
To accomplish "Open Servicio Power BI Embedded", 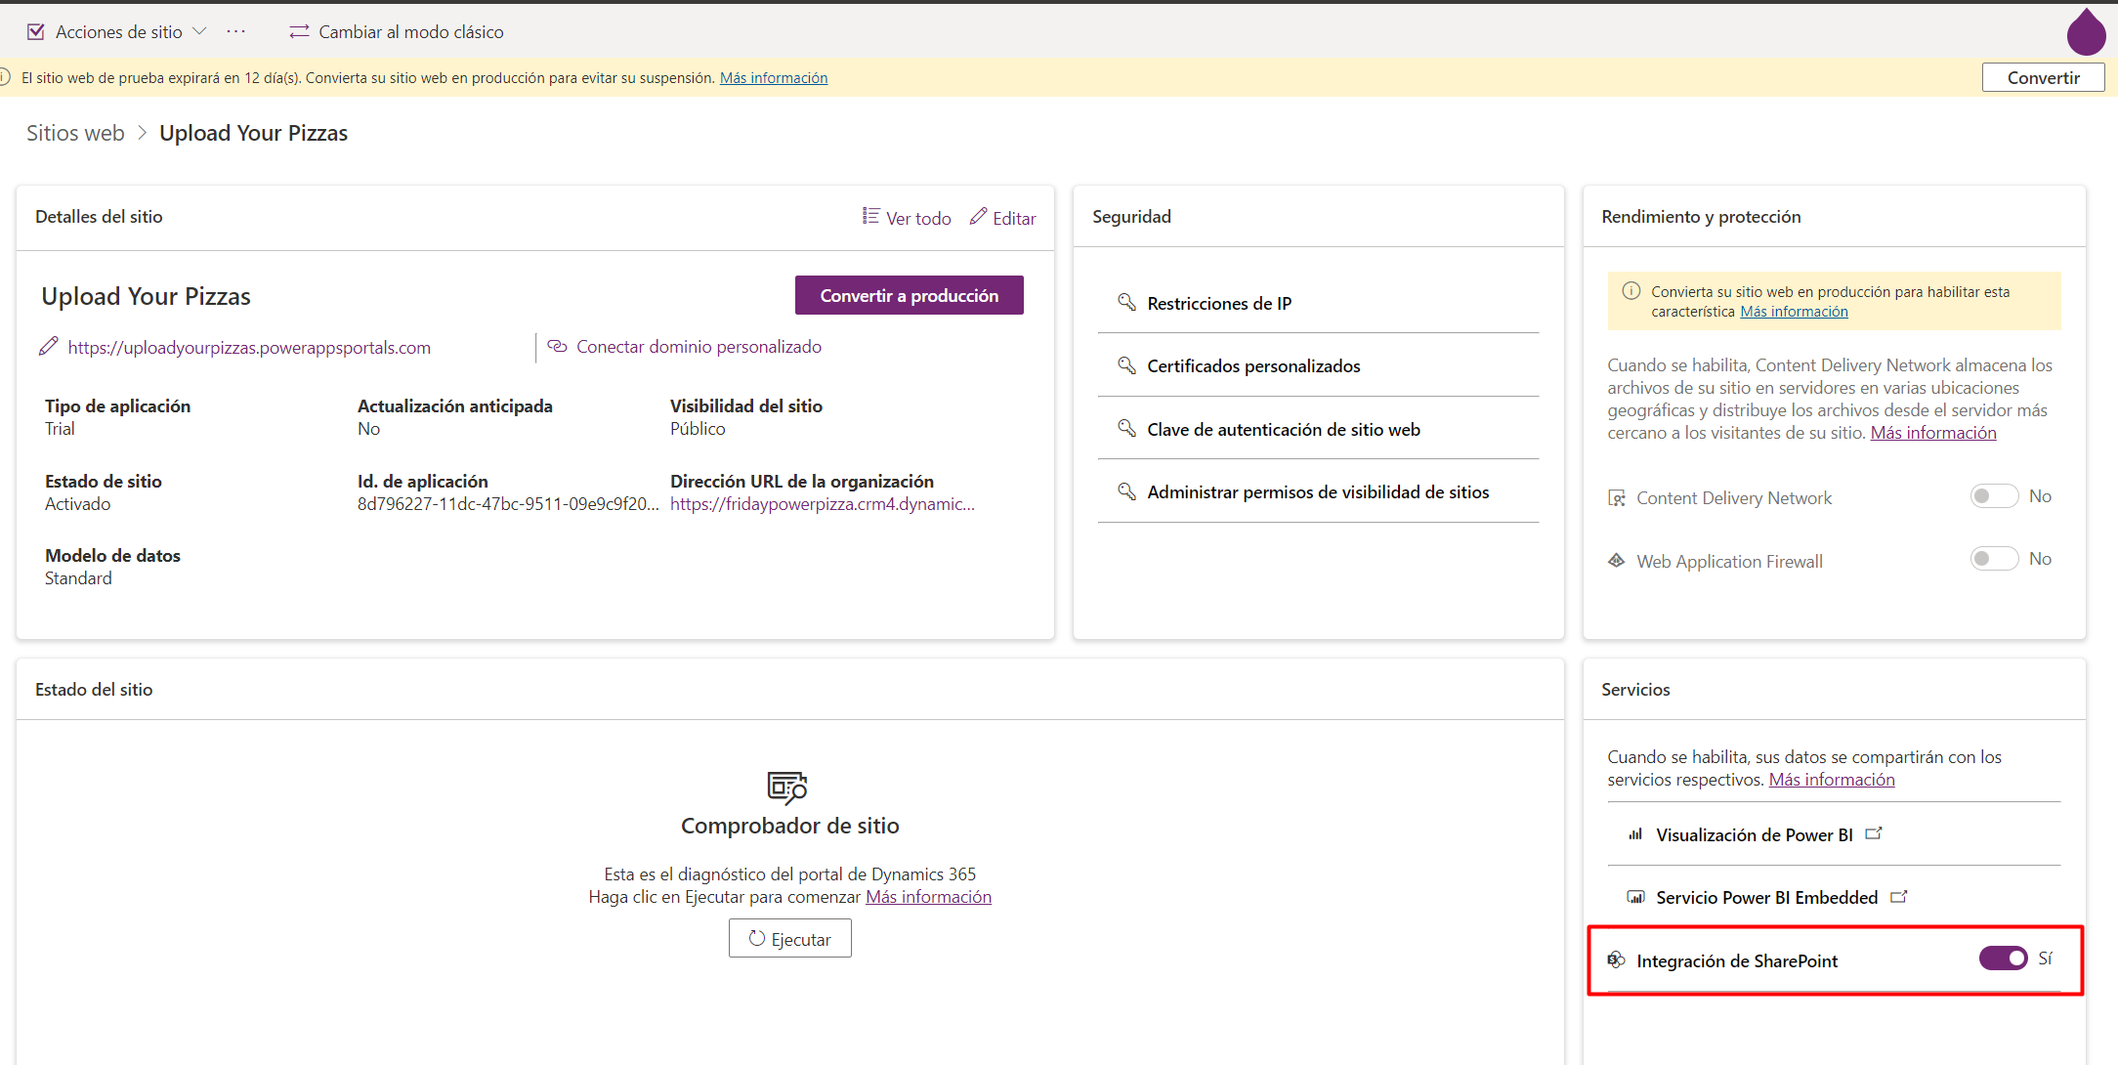I will (1767, 898).
